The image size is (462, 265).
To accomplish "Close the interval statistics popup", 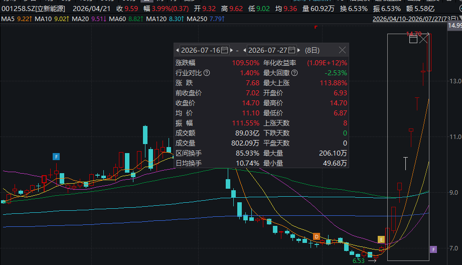I will pos(342,50).
